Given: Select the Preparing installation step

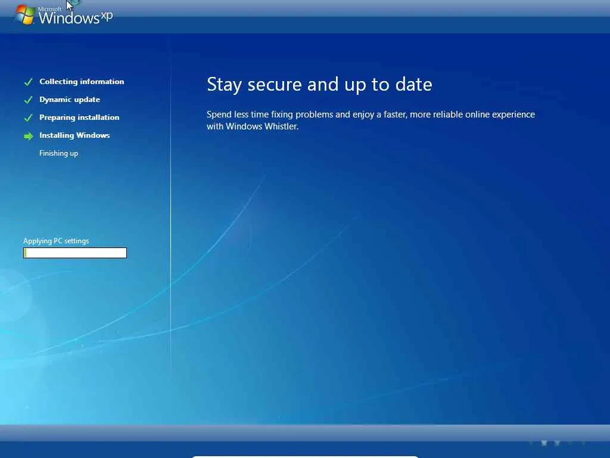Looking at the screenshot, I should click(79, 117).
